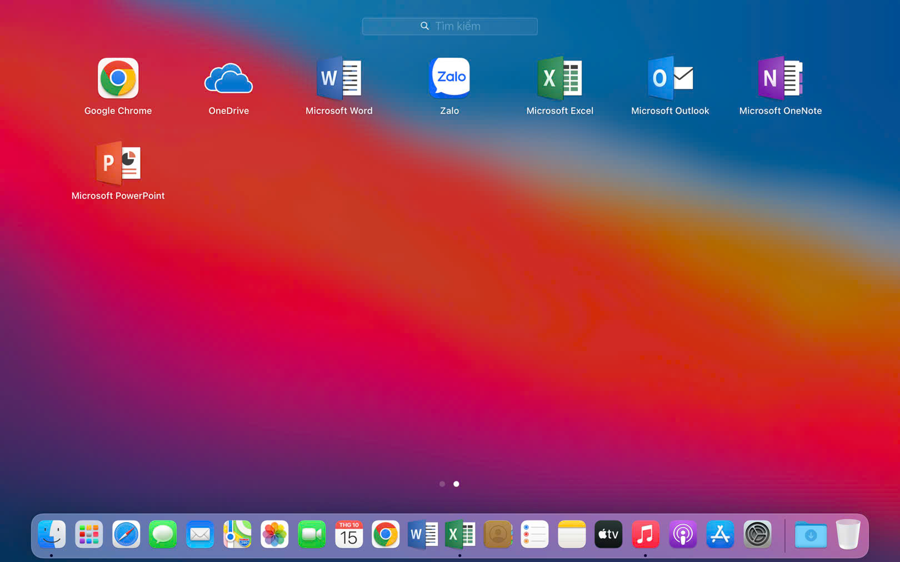The image size is (900, 562).
Task: Launch OneDrive app
Action: 228,79
